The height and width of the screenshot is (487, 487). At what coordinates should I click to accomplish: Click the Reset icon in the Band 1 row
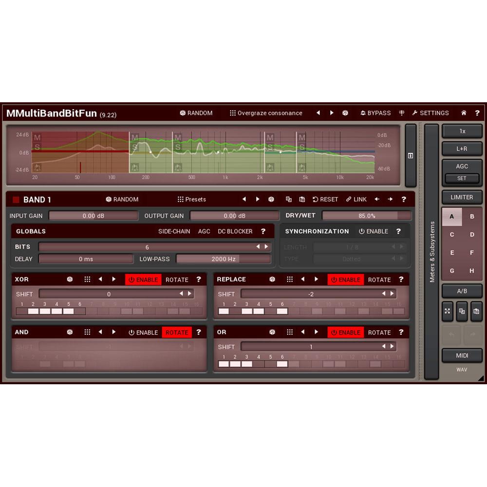[x=325, y=199]
